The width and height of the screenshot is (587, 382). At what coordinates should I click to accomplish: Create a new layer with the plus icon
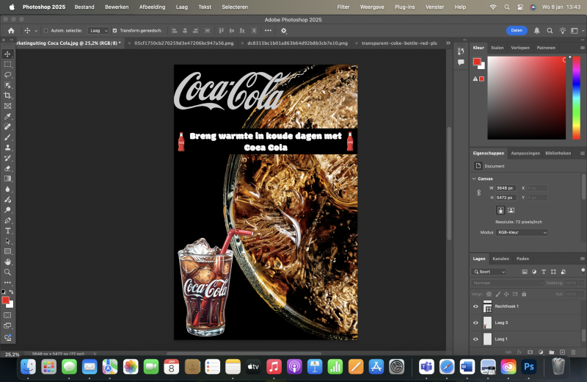click(x=562, y=353)
